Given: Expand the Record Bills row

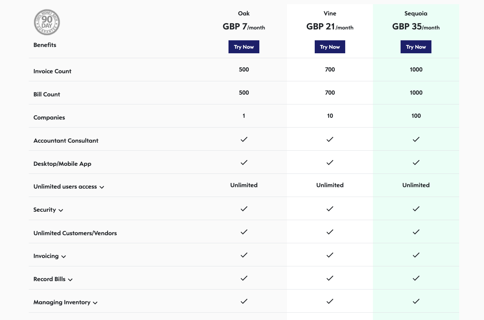Looking at the screenshot, I should click(x=70, y=280).
